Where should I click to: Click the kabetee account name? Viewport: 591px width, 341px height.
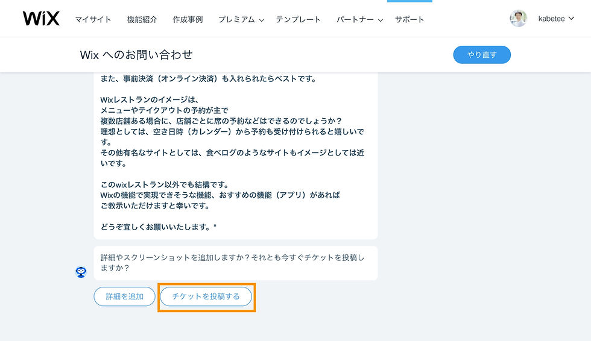pyautogui.click(x=551, y=19)
